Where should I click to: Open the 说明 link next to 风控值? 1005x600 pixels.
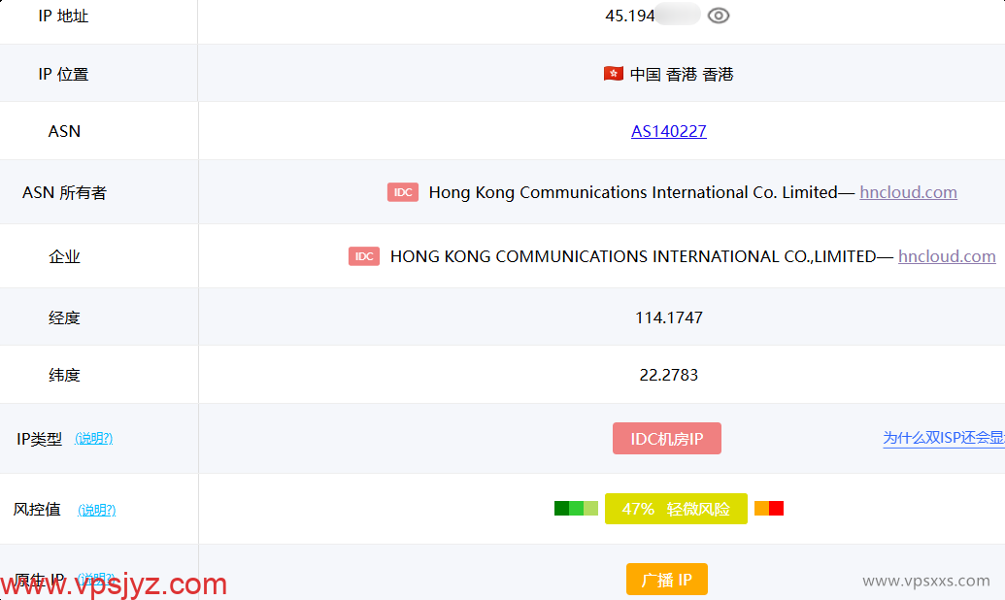coord(96,509)
